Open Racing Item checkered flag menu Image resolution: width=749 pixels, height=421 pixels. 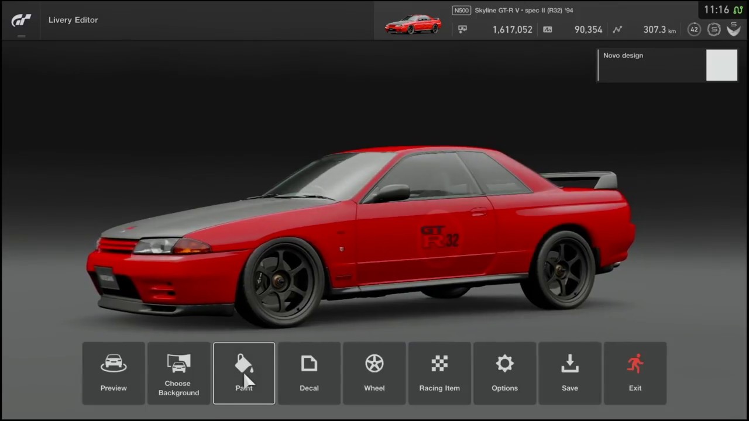439,373
